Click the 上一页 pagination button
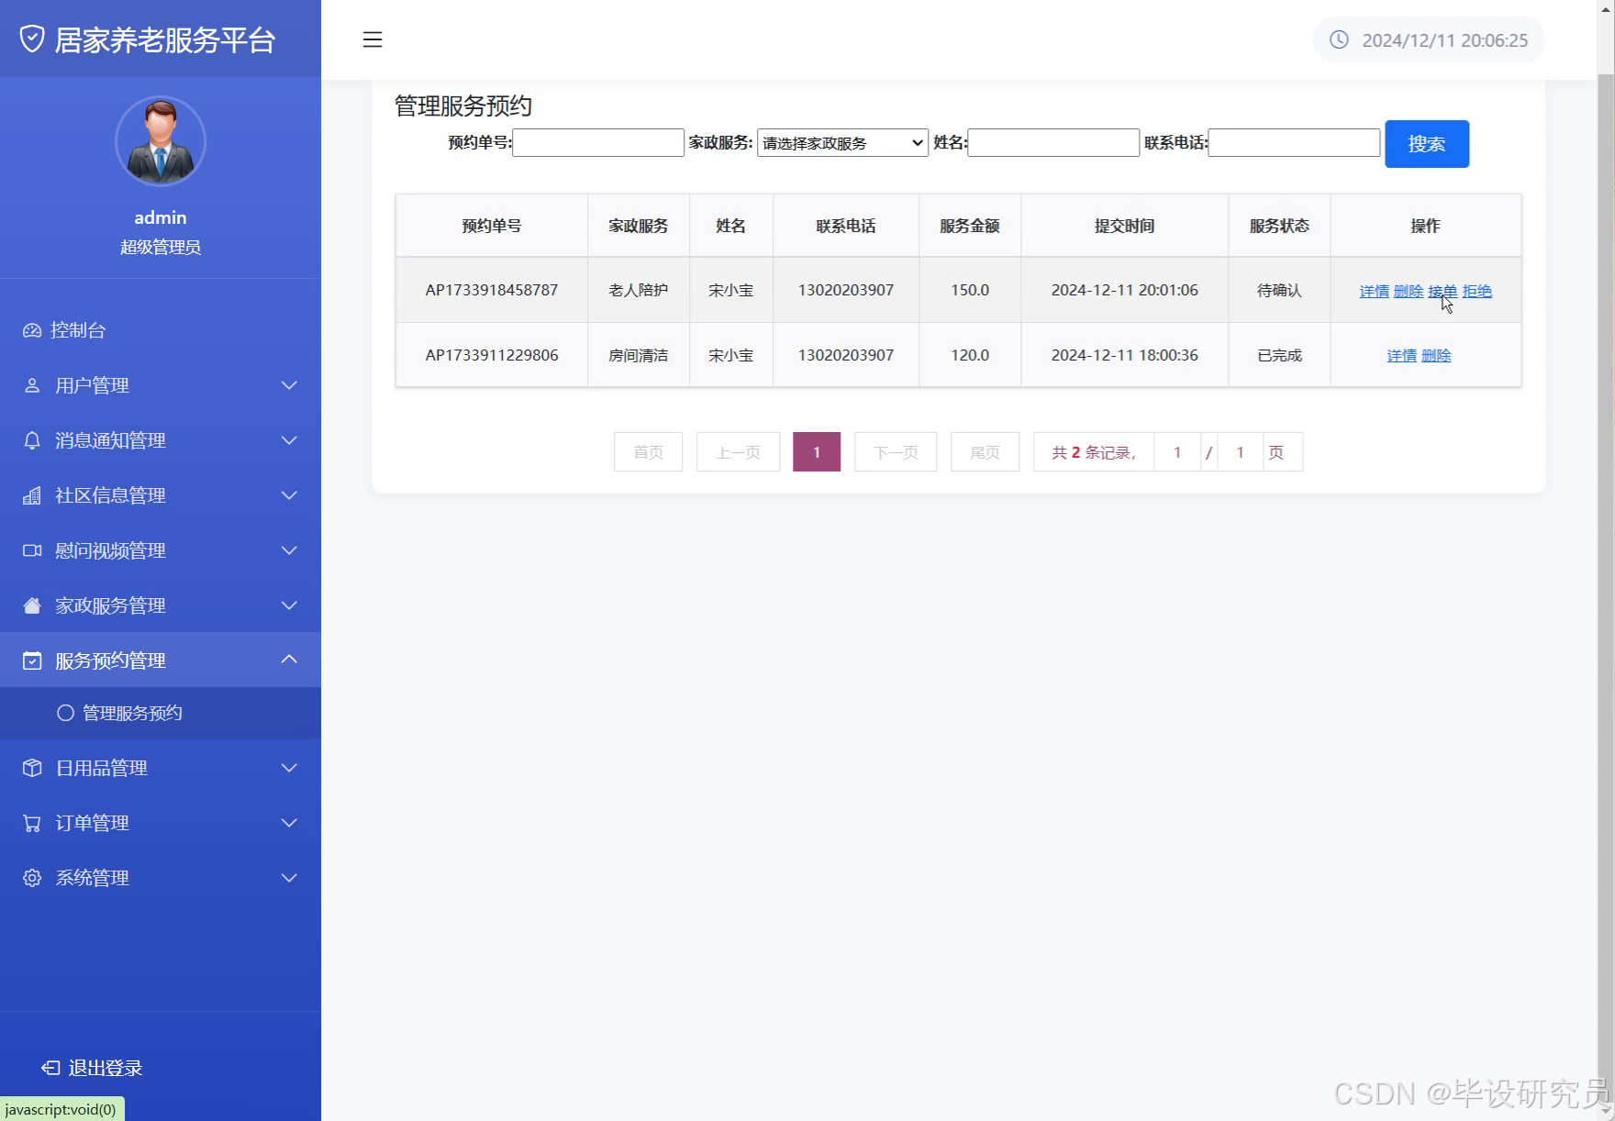 [x=738, y=452]
